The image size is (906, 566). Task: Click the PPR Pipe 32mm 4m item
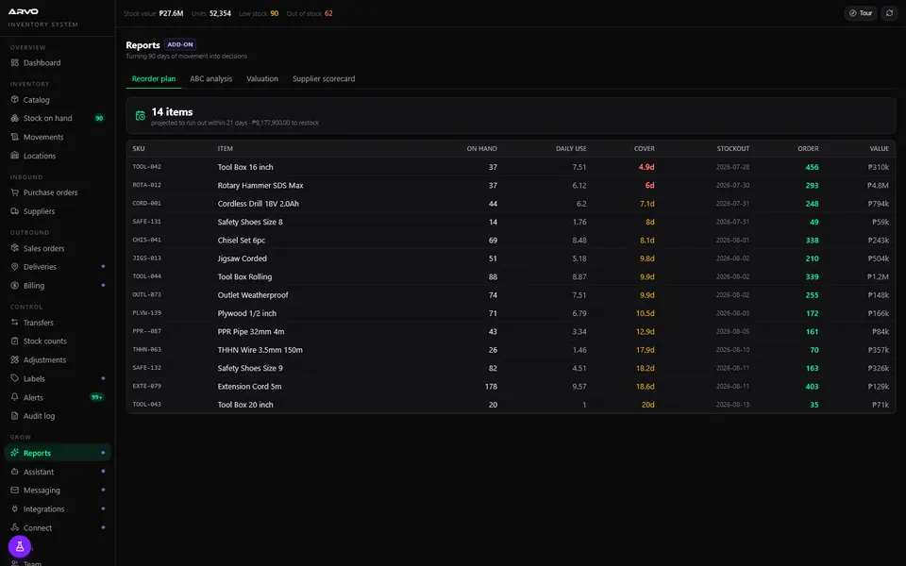(x=251, y=331)
